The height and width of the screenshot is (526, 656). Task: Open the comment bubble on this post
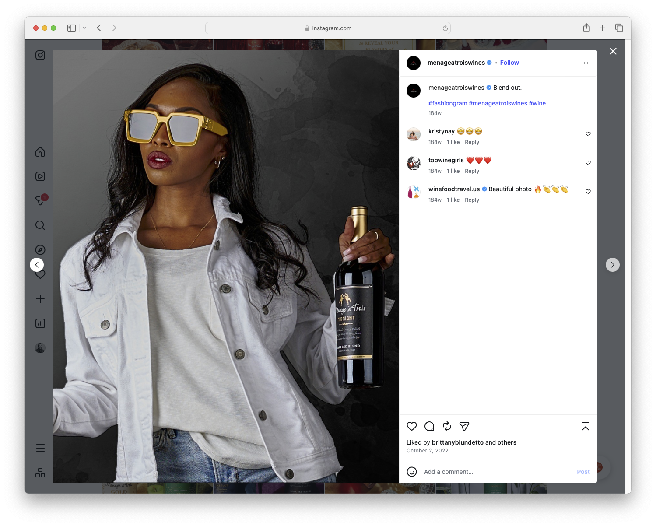(x=429, y=426)
